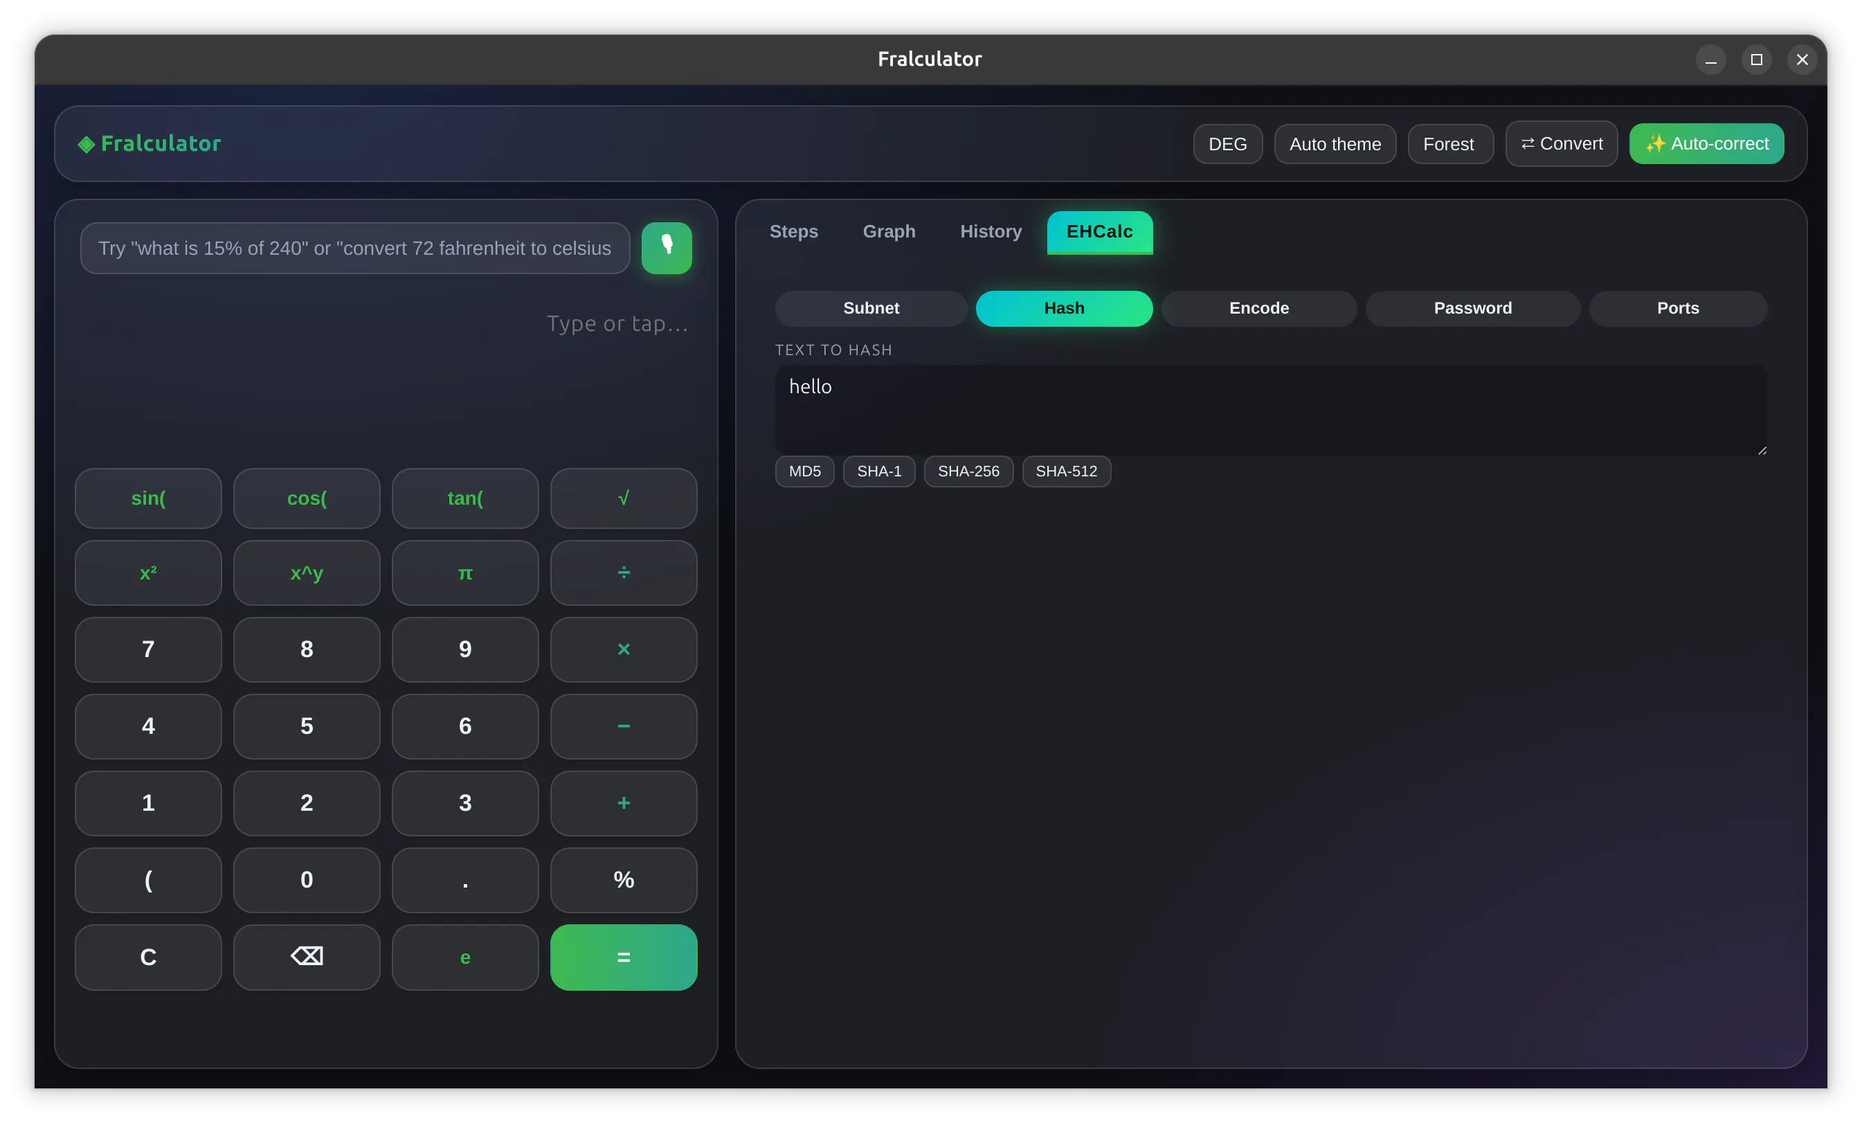Image resolution: width=1862 pixels, height=1123 pixels.
Task: Tap the plus operator key
Action: point(624,803)
